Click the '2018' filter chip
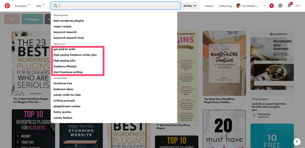The height and width of the screenshot is (148, 305). (12, 19)
